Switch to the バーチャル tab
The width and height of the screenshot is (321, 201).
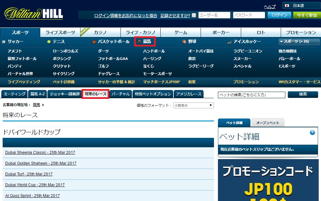[121, 94]
